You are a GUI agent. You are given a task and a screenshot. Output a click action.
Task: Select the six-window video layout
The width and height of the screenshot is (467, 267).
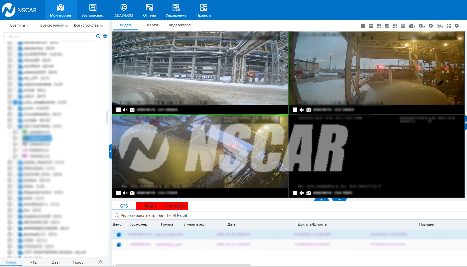coord(379,26)
